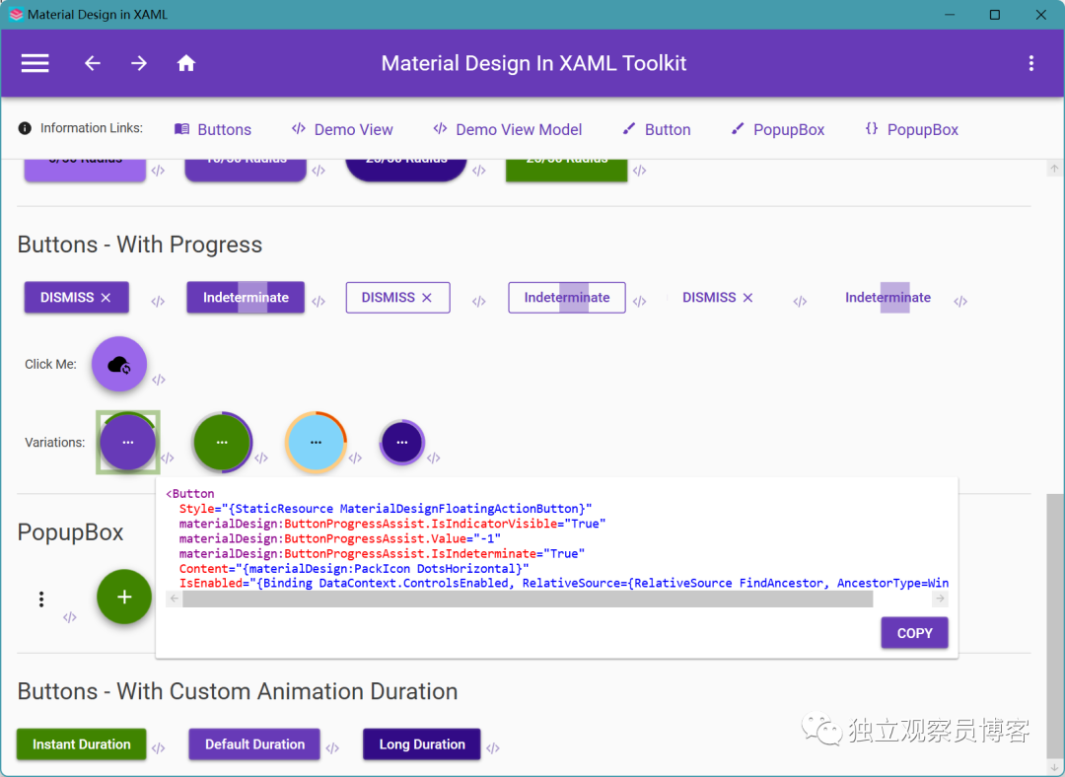The height and width of the screenshot is (777, 1065).
Task: Click the Home icon in the header
Action: pos(186,63)
